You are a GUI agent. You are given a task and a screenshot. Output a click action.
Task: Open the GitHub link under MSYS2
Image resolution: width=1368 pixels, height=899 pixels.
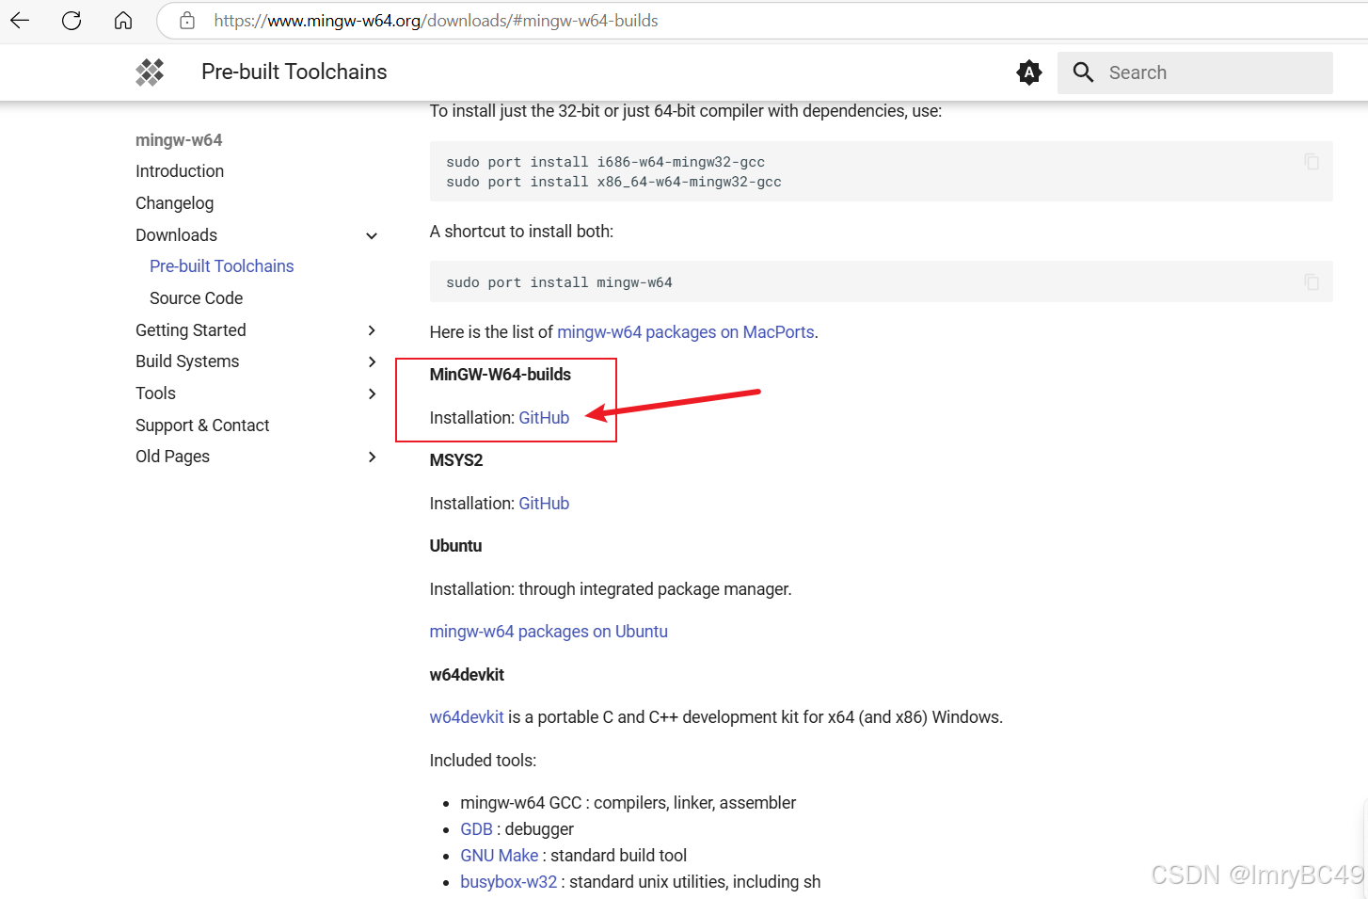tap(544, 504)
